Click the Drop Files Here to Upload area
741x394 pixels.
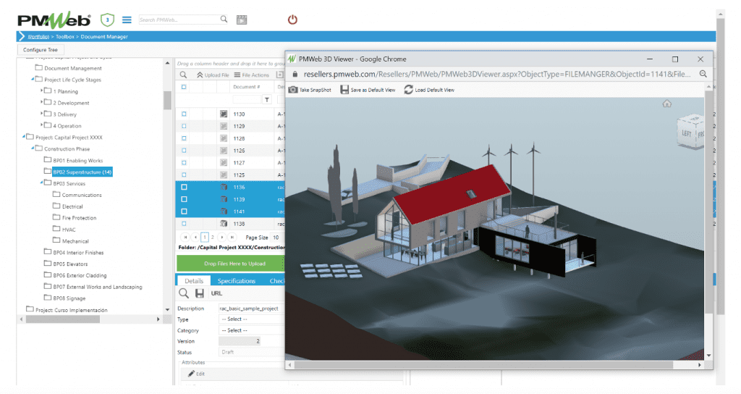(231, 264)
